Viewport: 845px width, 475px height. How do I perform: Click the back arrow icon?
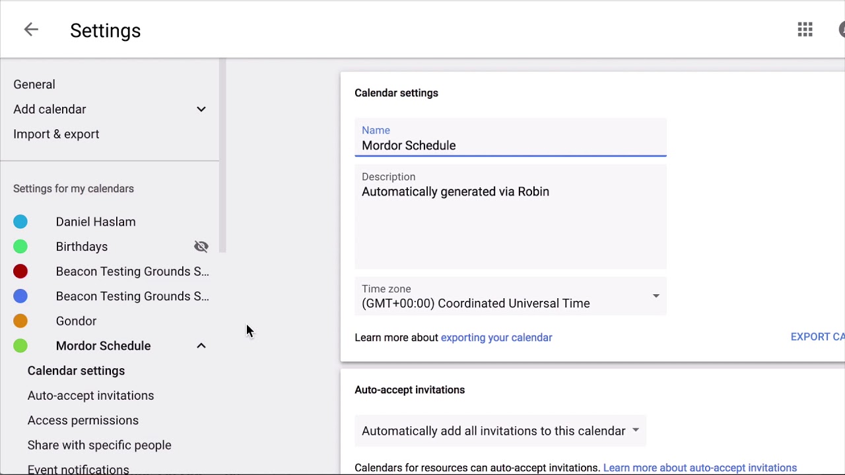pyautogui.click(x=31, y=30)
